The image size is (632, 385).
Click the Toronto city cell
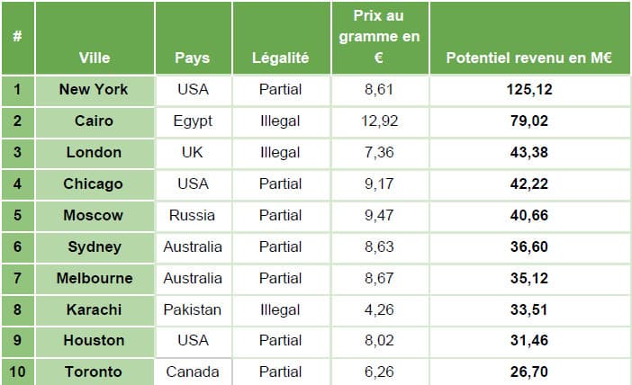pyautogui.click(x=94, y=371)
